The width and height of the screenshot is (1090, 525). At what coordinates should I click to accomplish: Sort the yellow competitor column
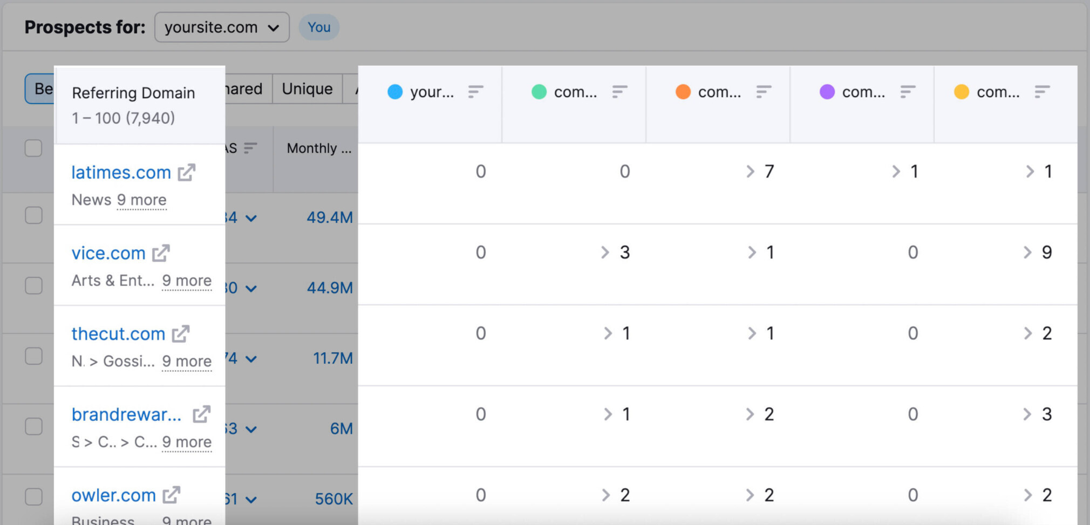tap(1042, 92)
